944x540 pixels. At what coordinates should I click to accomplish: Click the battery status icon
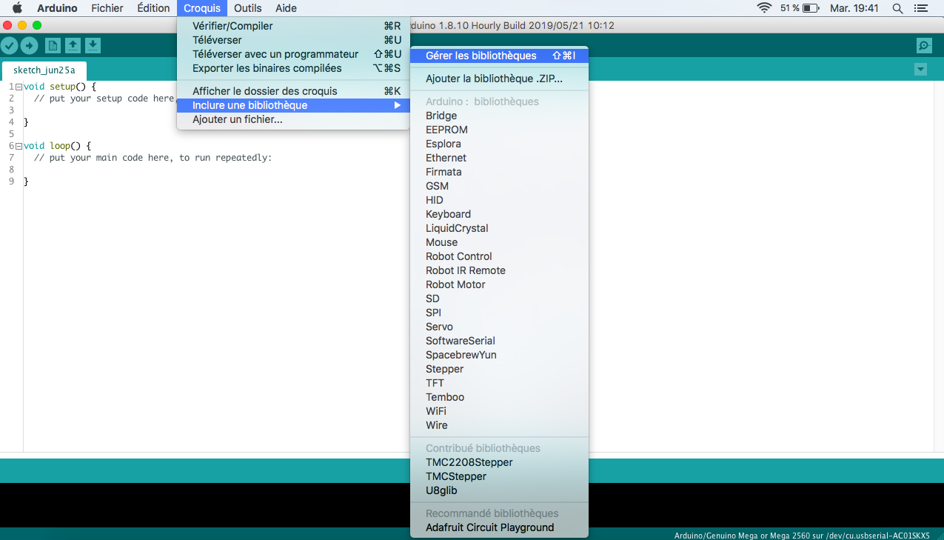click(811, 8)
